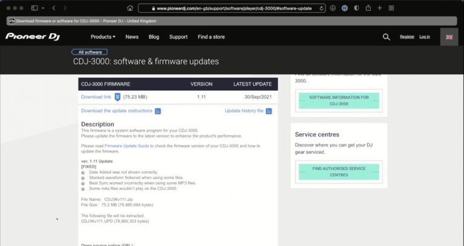Open the privacy report shield icon
464x246 pixels.
[356, 8]
